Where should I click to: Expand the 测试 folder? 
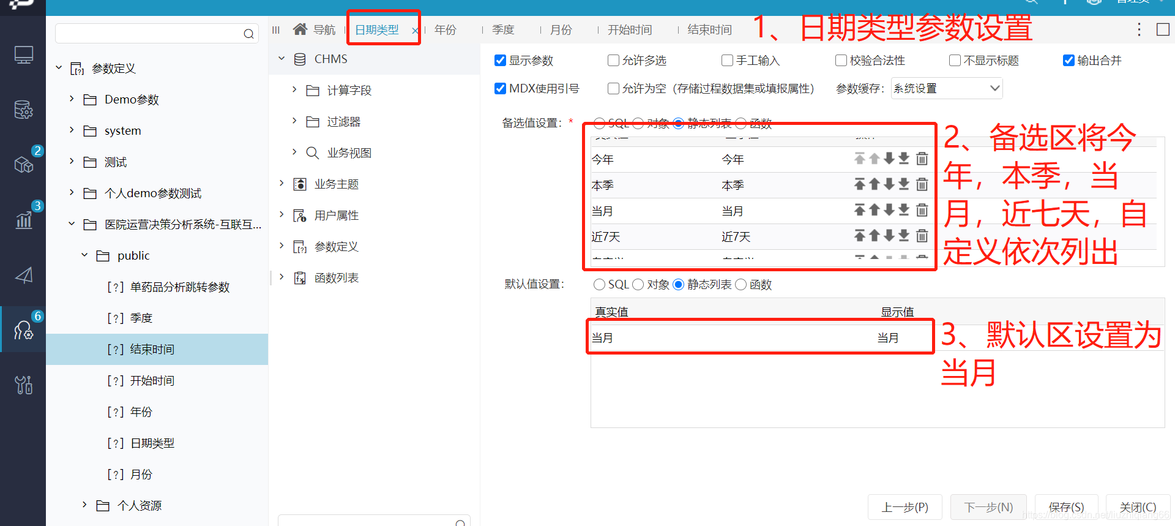[x=72, y=161]
